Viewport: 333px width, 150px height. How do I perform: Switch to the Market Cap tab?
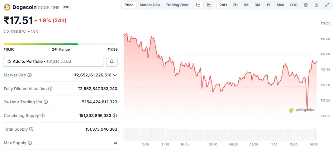click(149, 5)
